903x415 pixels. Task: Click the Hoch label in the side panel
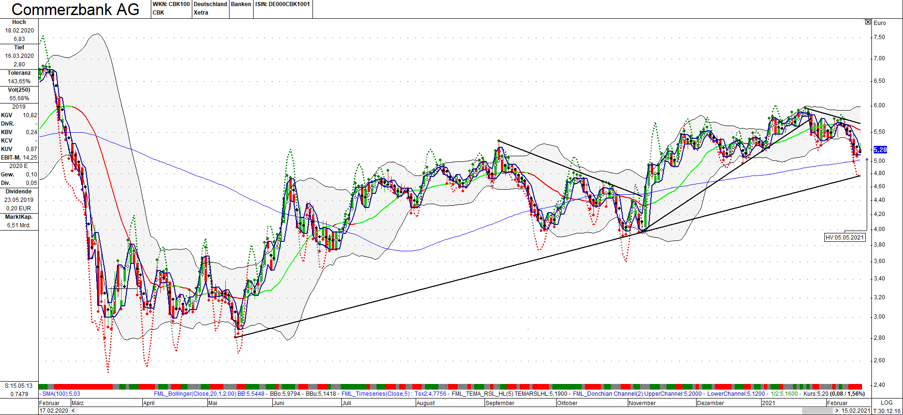point(19,22)
